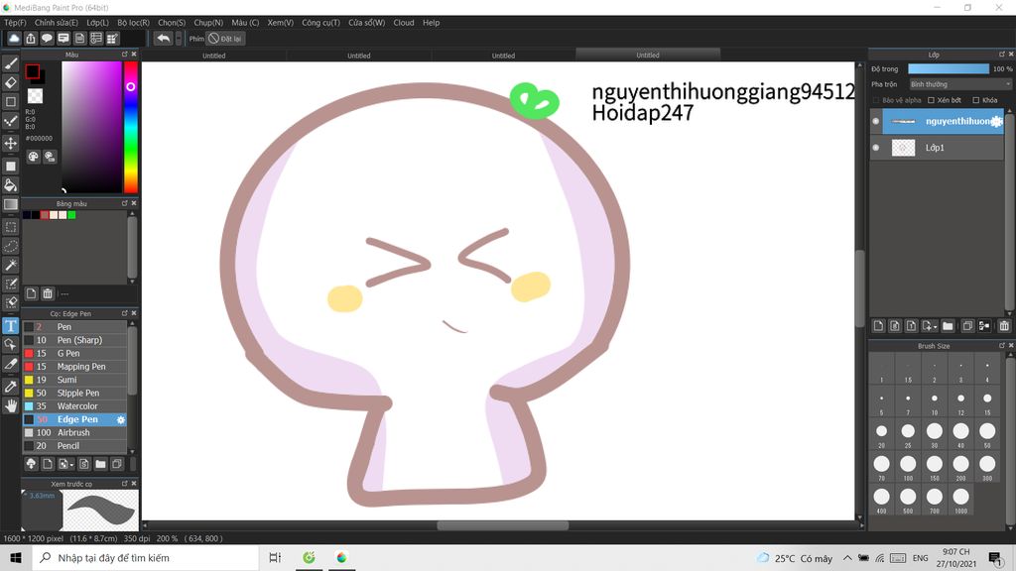Pick the green swatch in palette

pos(71,215)
